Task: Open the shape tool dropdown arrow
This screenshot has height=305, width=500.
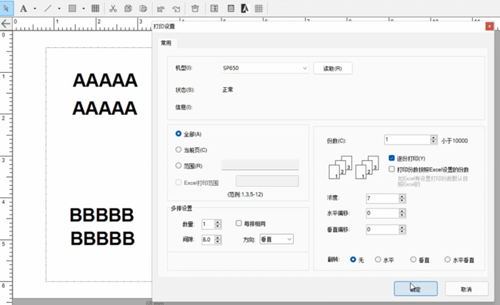Action: [x=83, y=9]
